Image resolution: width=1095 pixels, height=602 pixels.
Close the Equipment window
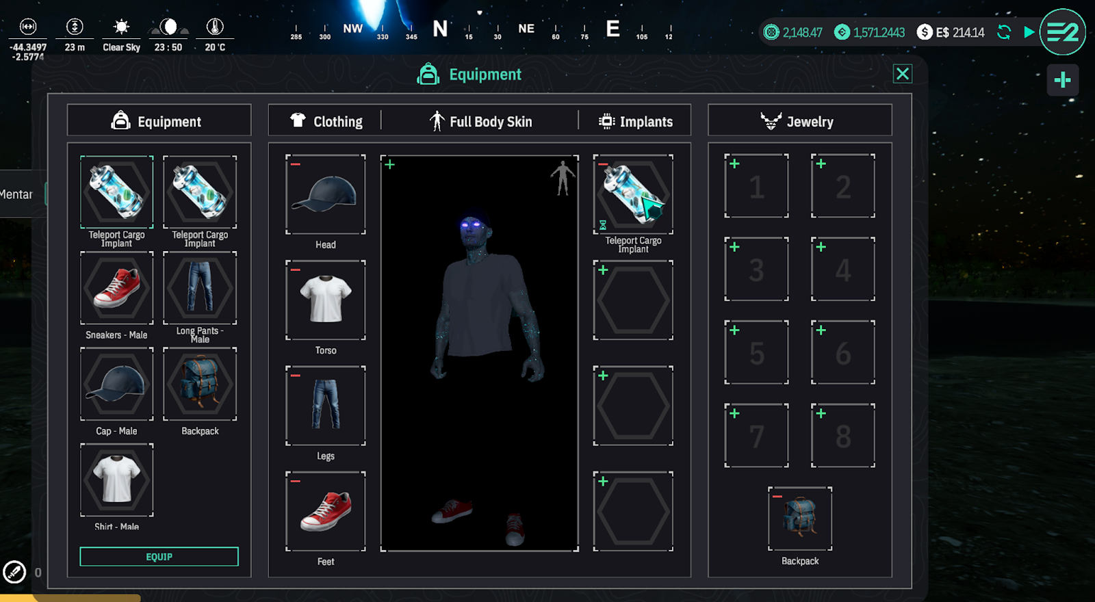coord(903,74)
